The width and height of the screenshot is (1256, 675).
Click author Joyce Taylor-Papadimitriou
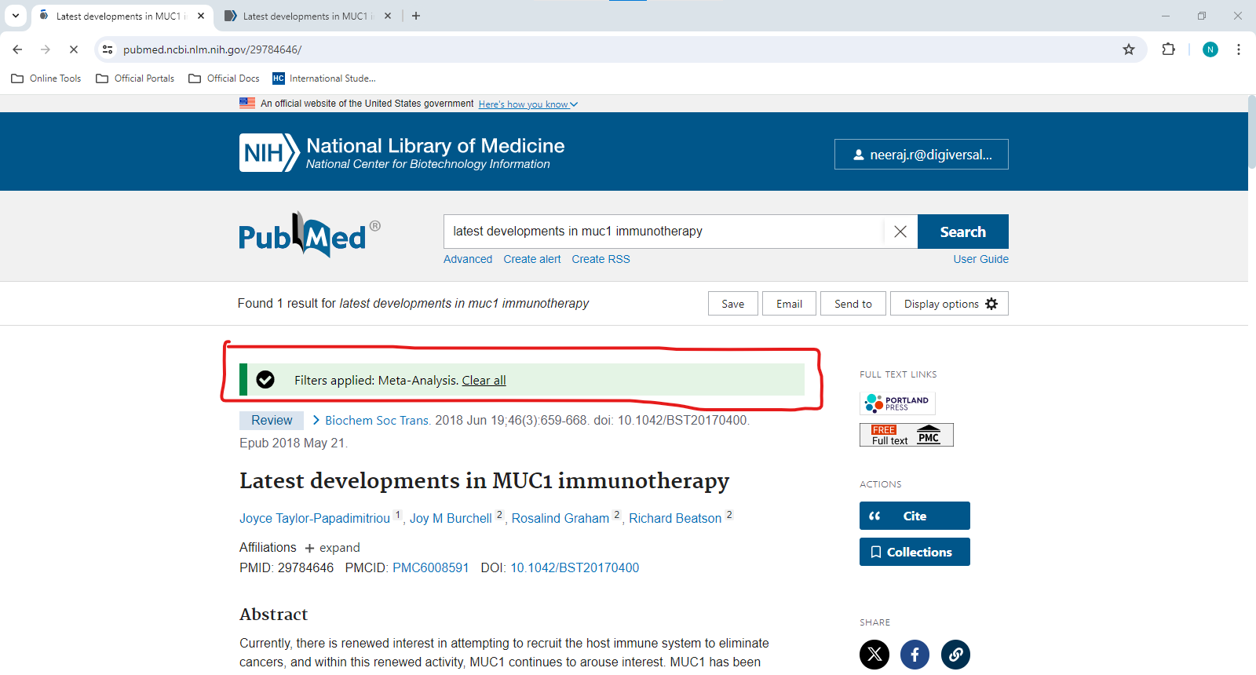315,519
